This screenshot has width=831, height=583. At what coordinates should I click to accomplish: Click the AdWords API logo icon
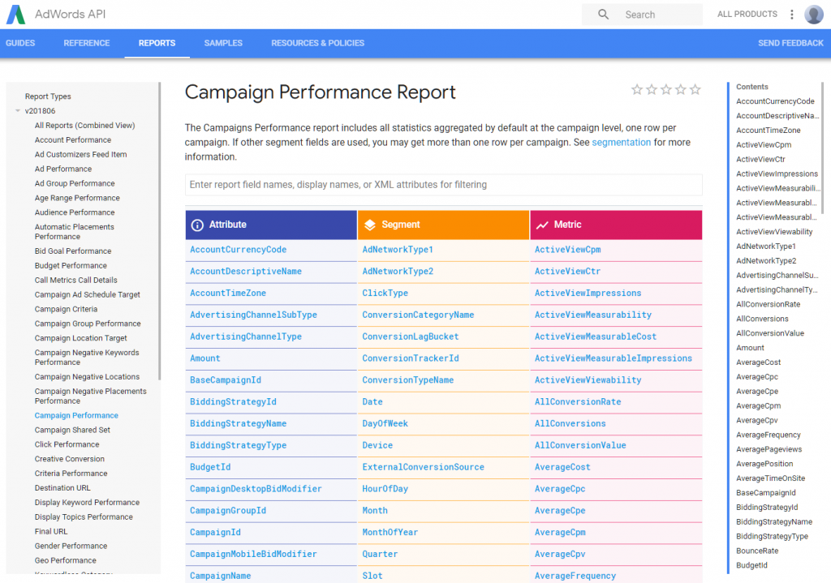click(16, 15)
